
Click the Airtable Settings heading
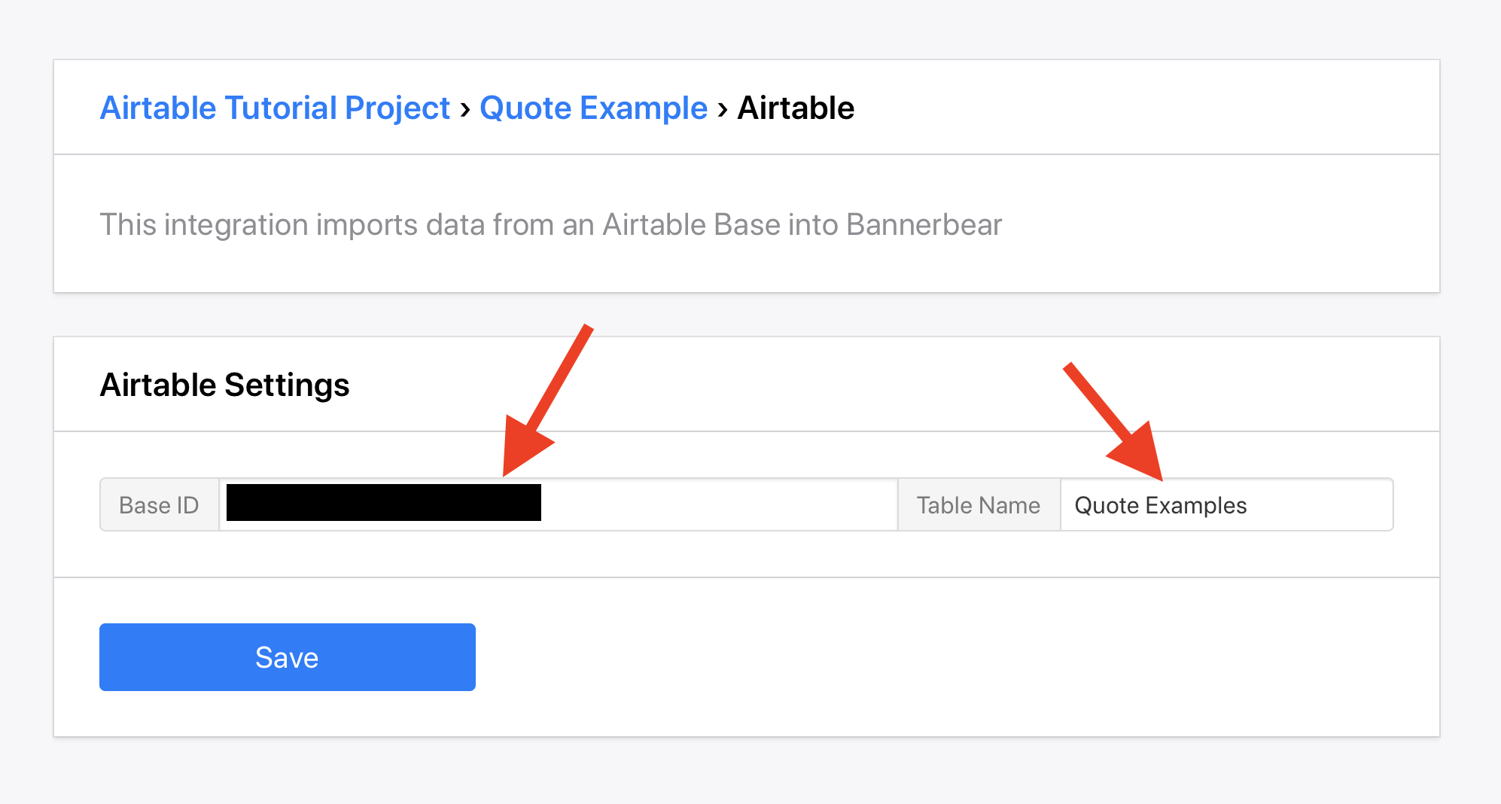coord(224,385)
